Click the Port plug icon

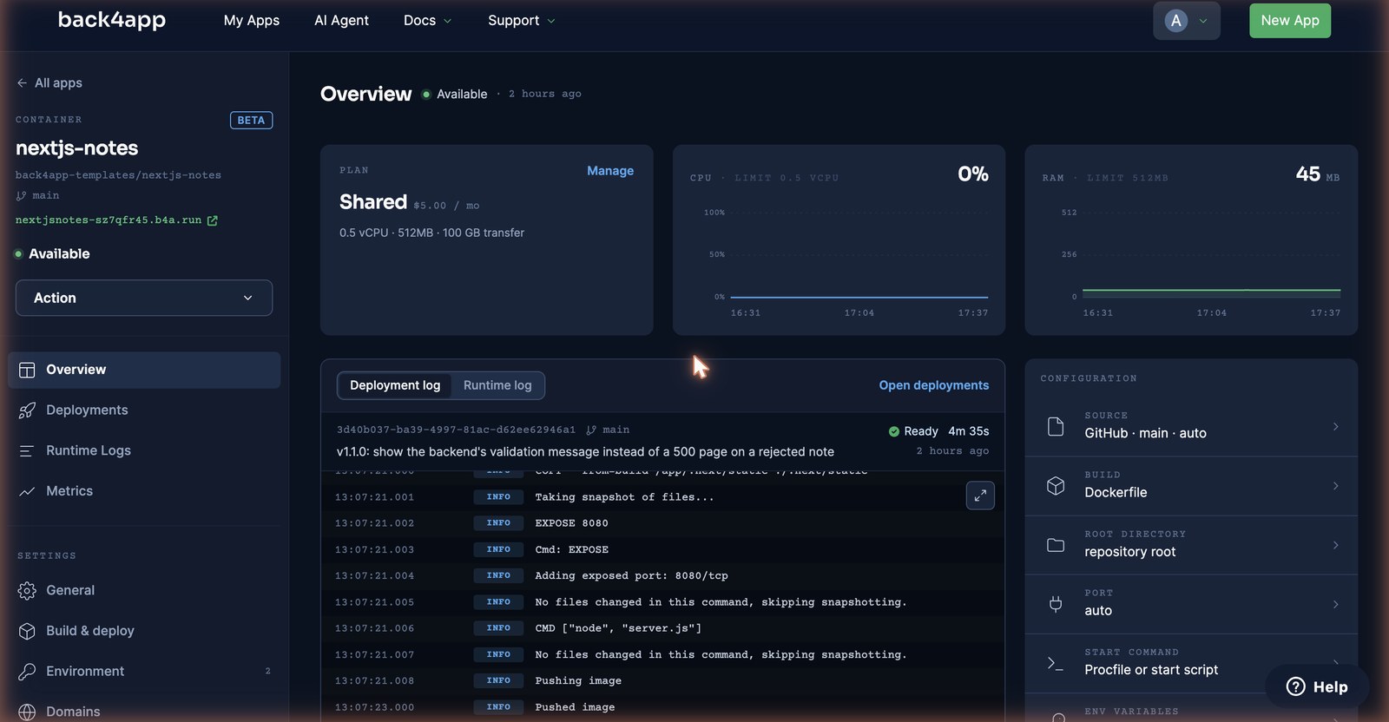[x=1056, y=604]
